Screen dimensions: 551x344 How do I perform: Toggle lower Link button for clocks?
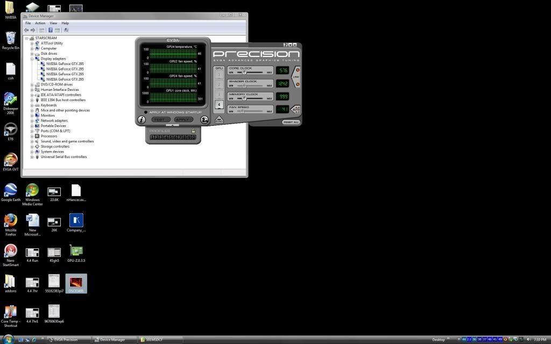point(298,84)
